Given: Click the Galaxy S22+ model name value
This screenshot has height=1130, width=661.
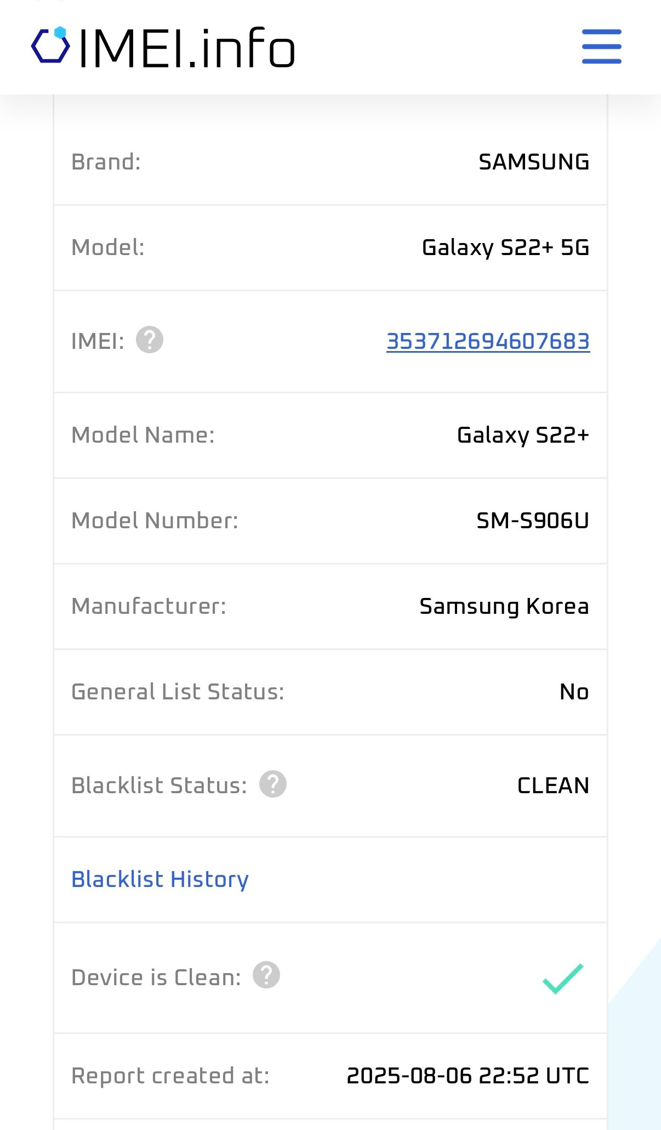Looking at the screenshot, I should pyautogui.click(x=523, y=435).
